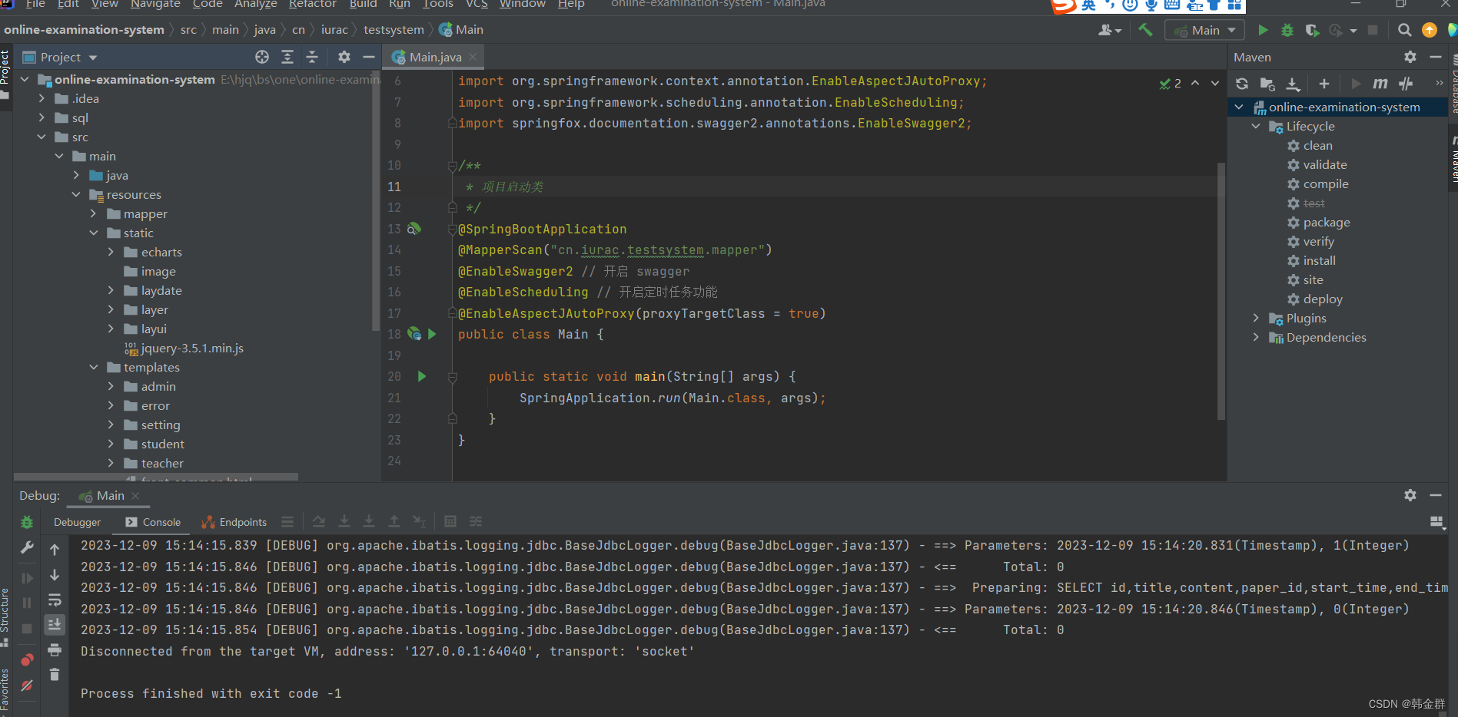Click the orange IDE update arrow icon
The width and height of the screenshot is (1458, 717).
pos(1430,30)
